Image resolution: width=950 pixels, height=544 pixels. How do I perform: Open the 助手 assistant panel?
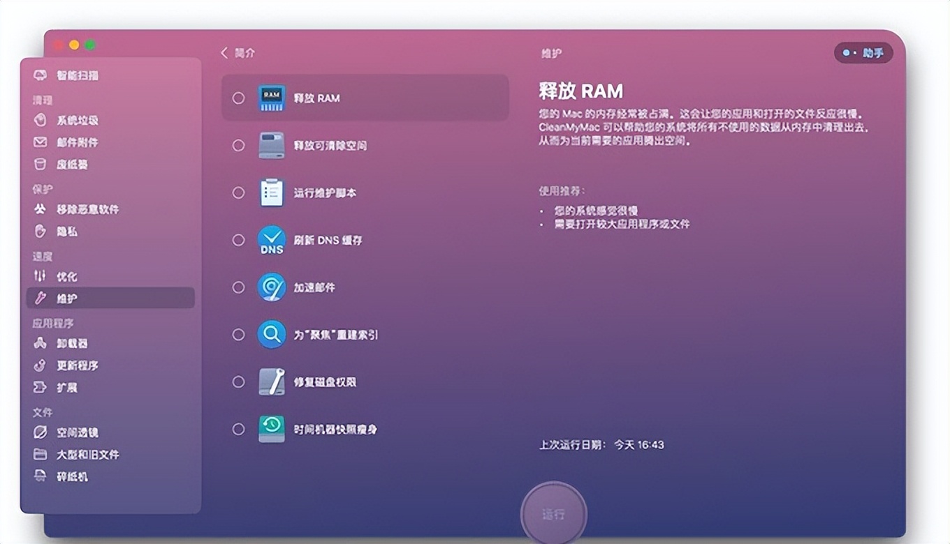click(x=863, y=52)
